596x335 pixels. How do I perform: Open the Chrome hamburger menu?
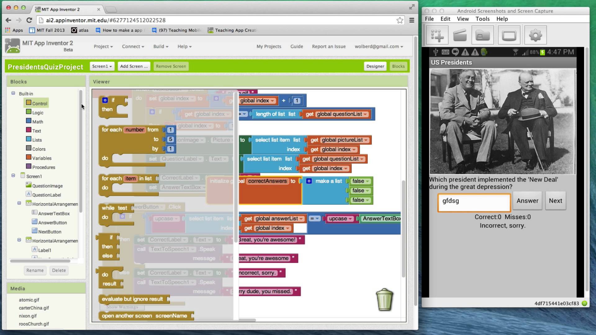point(412,20)
